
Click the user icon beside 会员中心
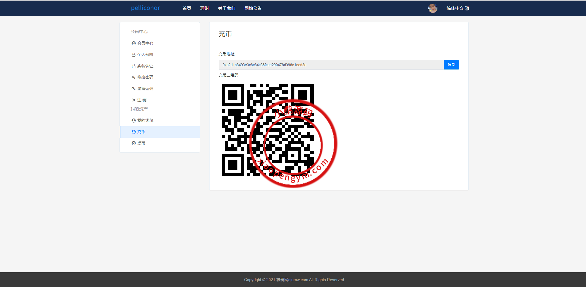(x=134, y=43)
